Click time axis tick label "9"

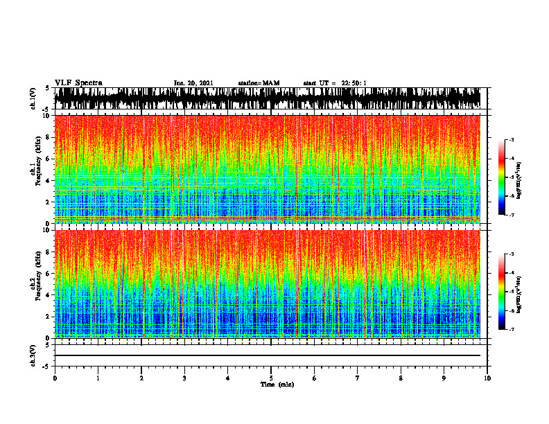coord(444,378)
